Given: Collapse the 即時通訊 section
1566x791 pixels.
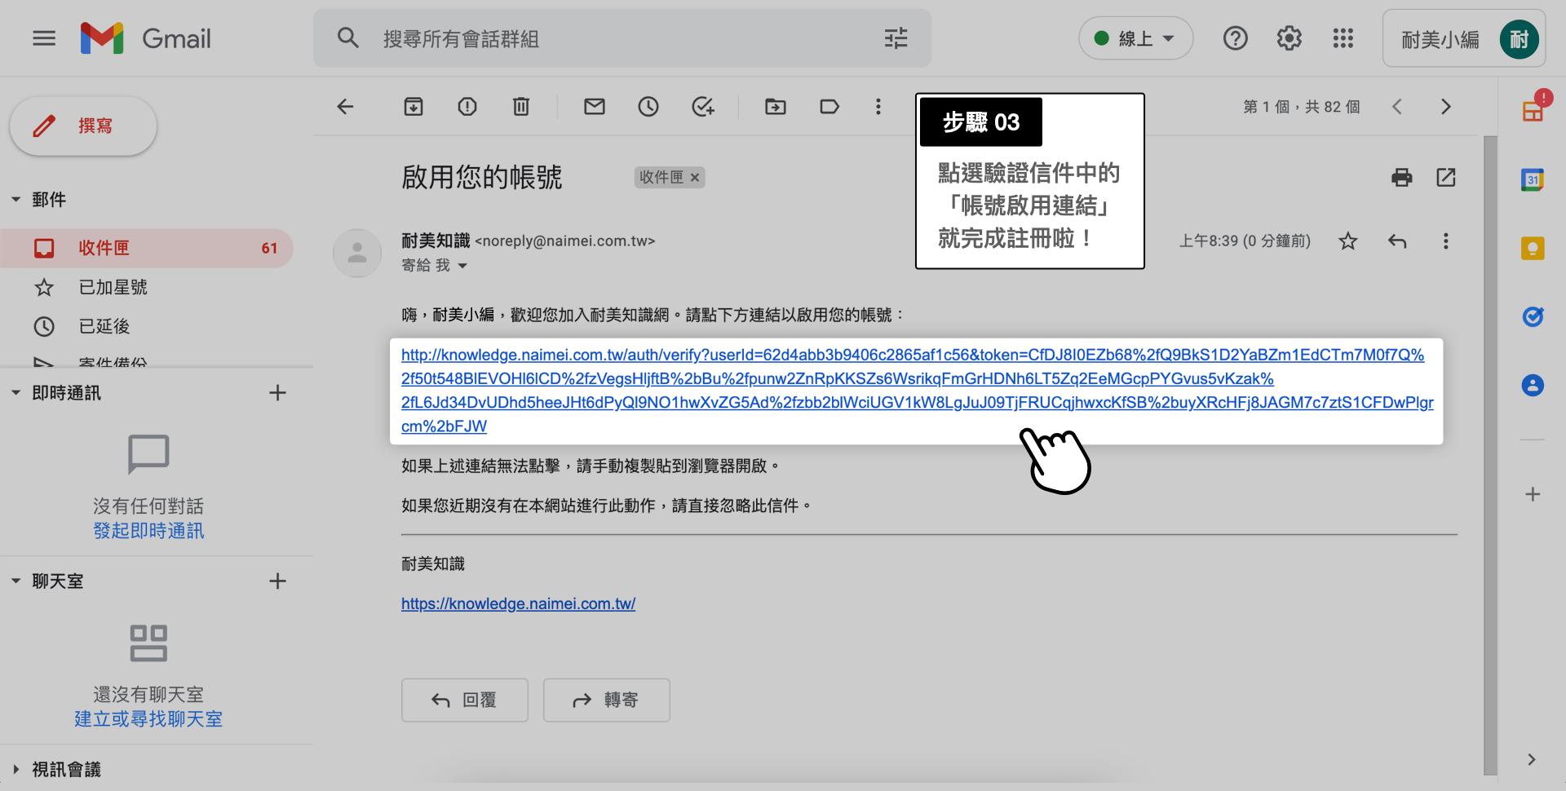Looking at the screenshot, I should point(15,393).
